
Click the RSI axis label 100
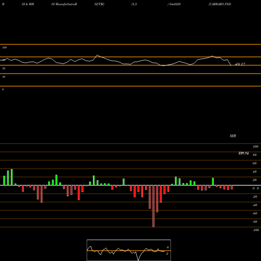click(5, 48)
